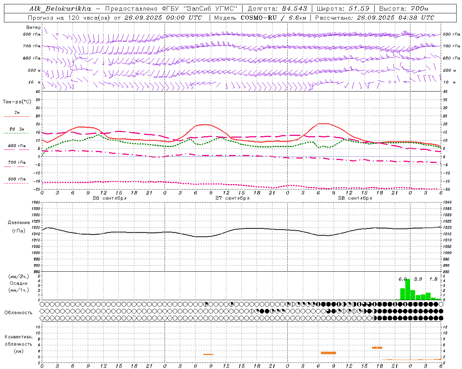This screenshot has width=462, height=369.
Task: Click the '27 сентября' date label
Action: (x=232, y=198)
